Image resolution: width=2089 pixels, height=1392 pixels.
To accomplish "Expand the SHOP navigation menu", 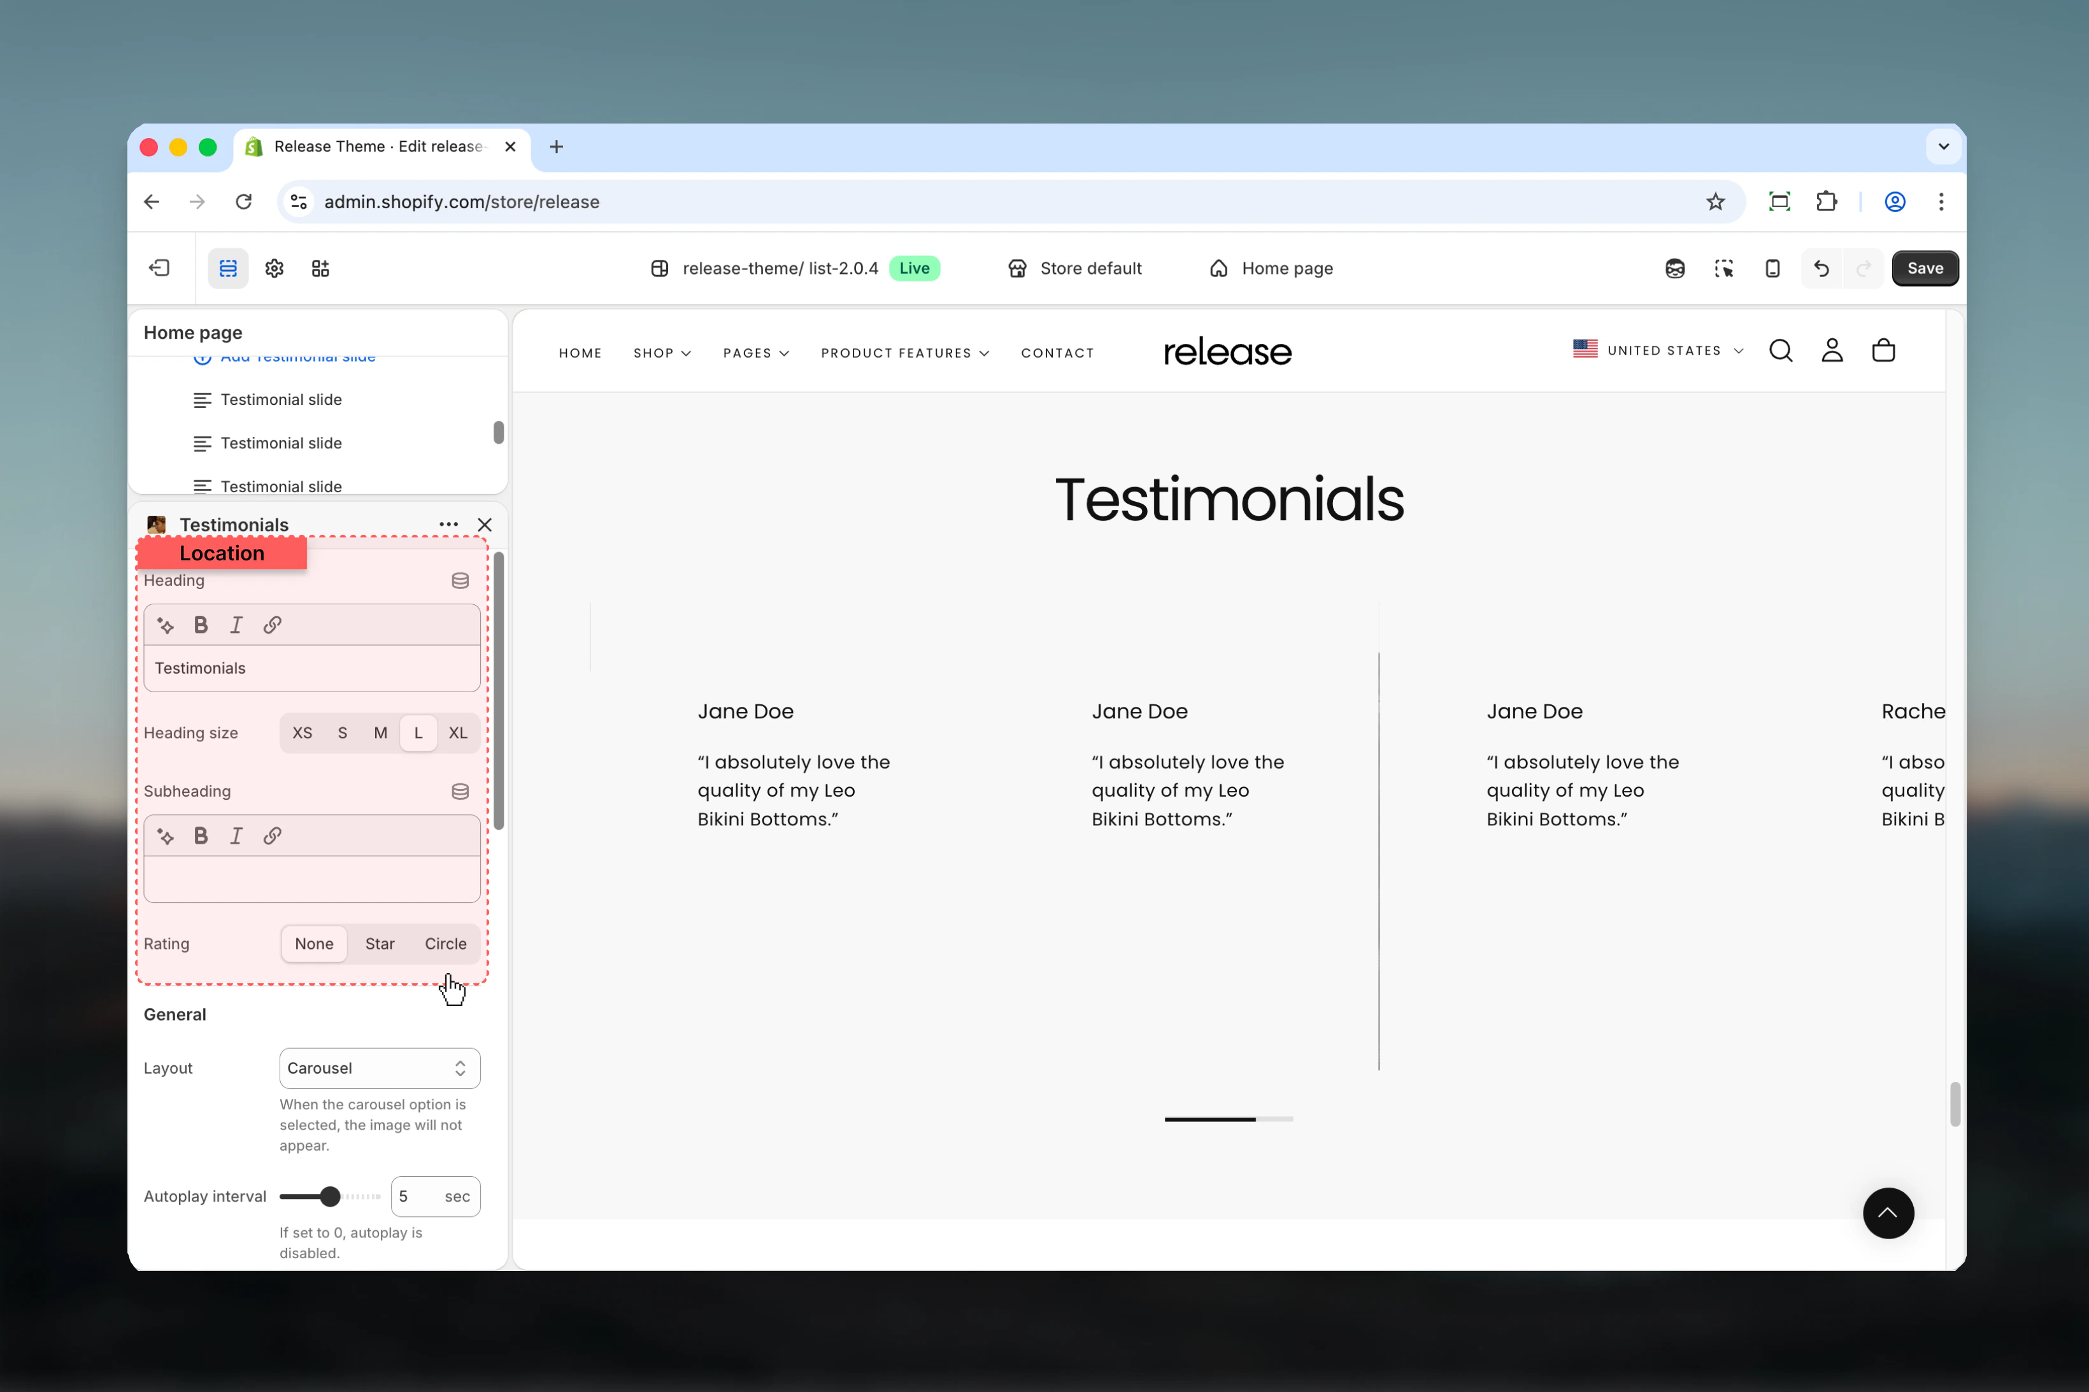I will (662, 353).
